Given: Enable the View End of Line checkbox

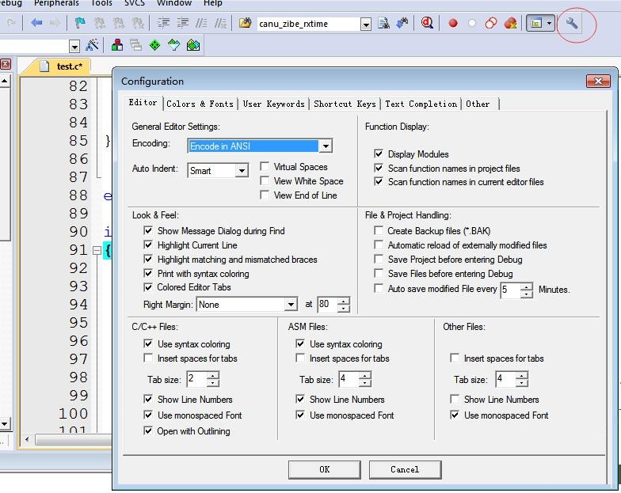Looking at the screenshot, I should pos(265,195).
